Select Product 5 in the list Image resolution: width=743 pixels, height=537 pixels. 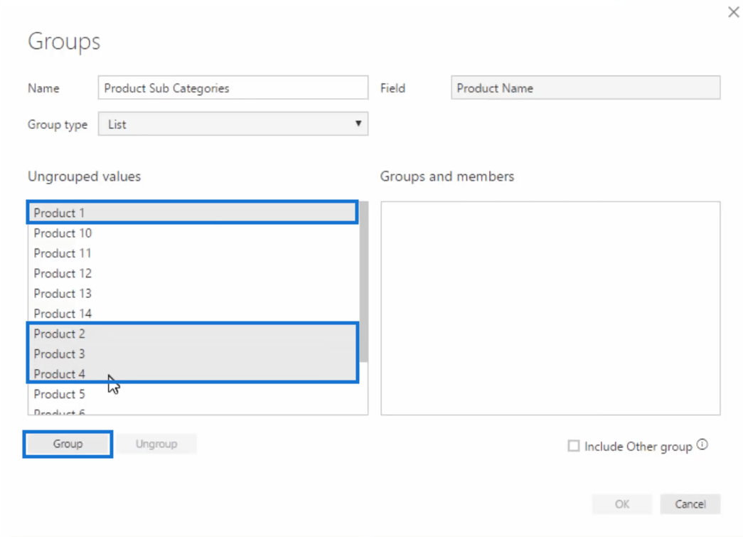click(x=193, y=394)
